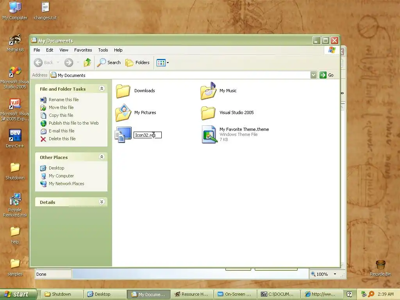
Task: Select the Visual J# 2005 Express shortcut
Action: [x=15, y=110]
